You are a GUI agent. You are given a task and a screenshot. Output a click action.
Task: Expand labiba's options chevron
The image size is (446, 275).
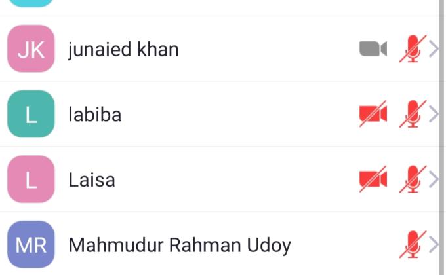click(x=433, y=115)
